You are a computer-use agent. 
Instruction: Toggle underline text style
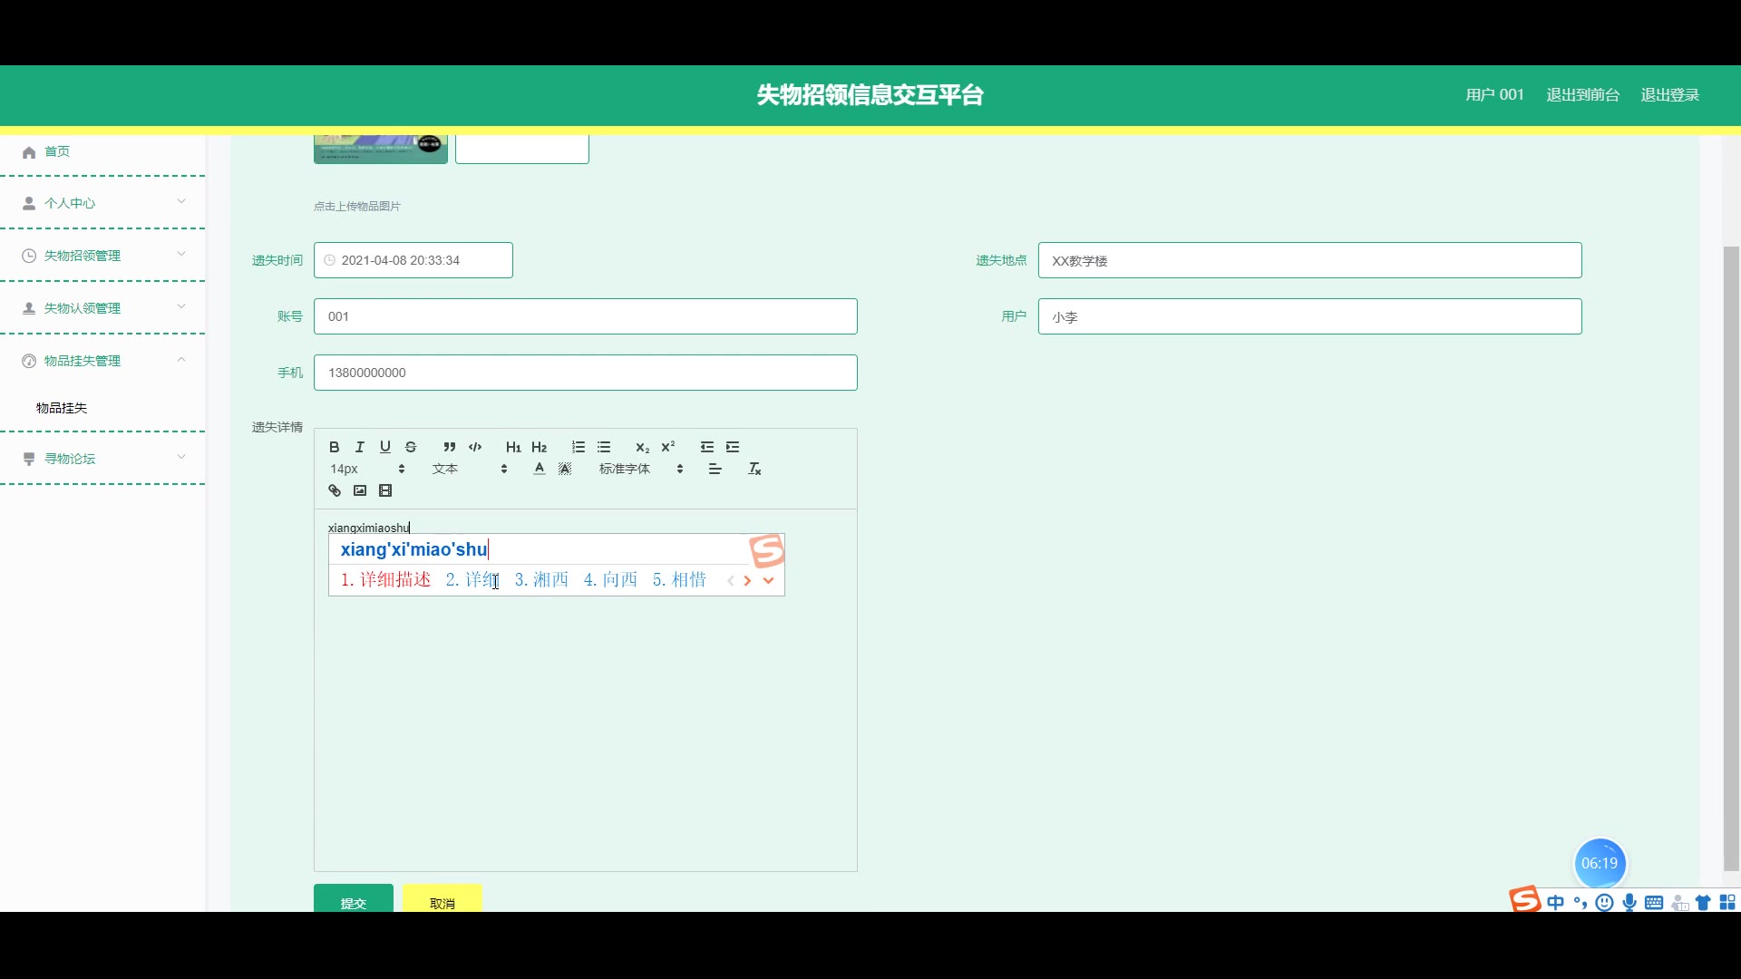(385, 447)
